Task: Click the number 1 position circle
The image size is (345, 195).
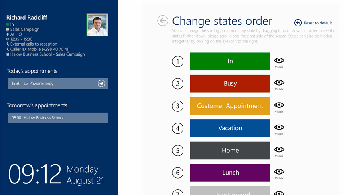Action: (178, 62)
